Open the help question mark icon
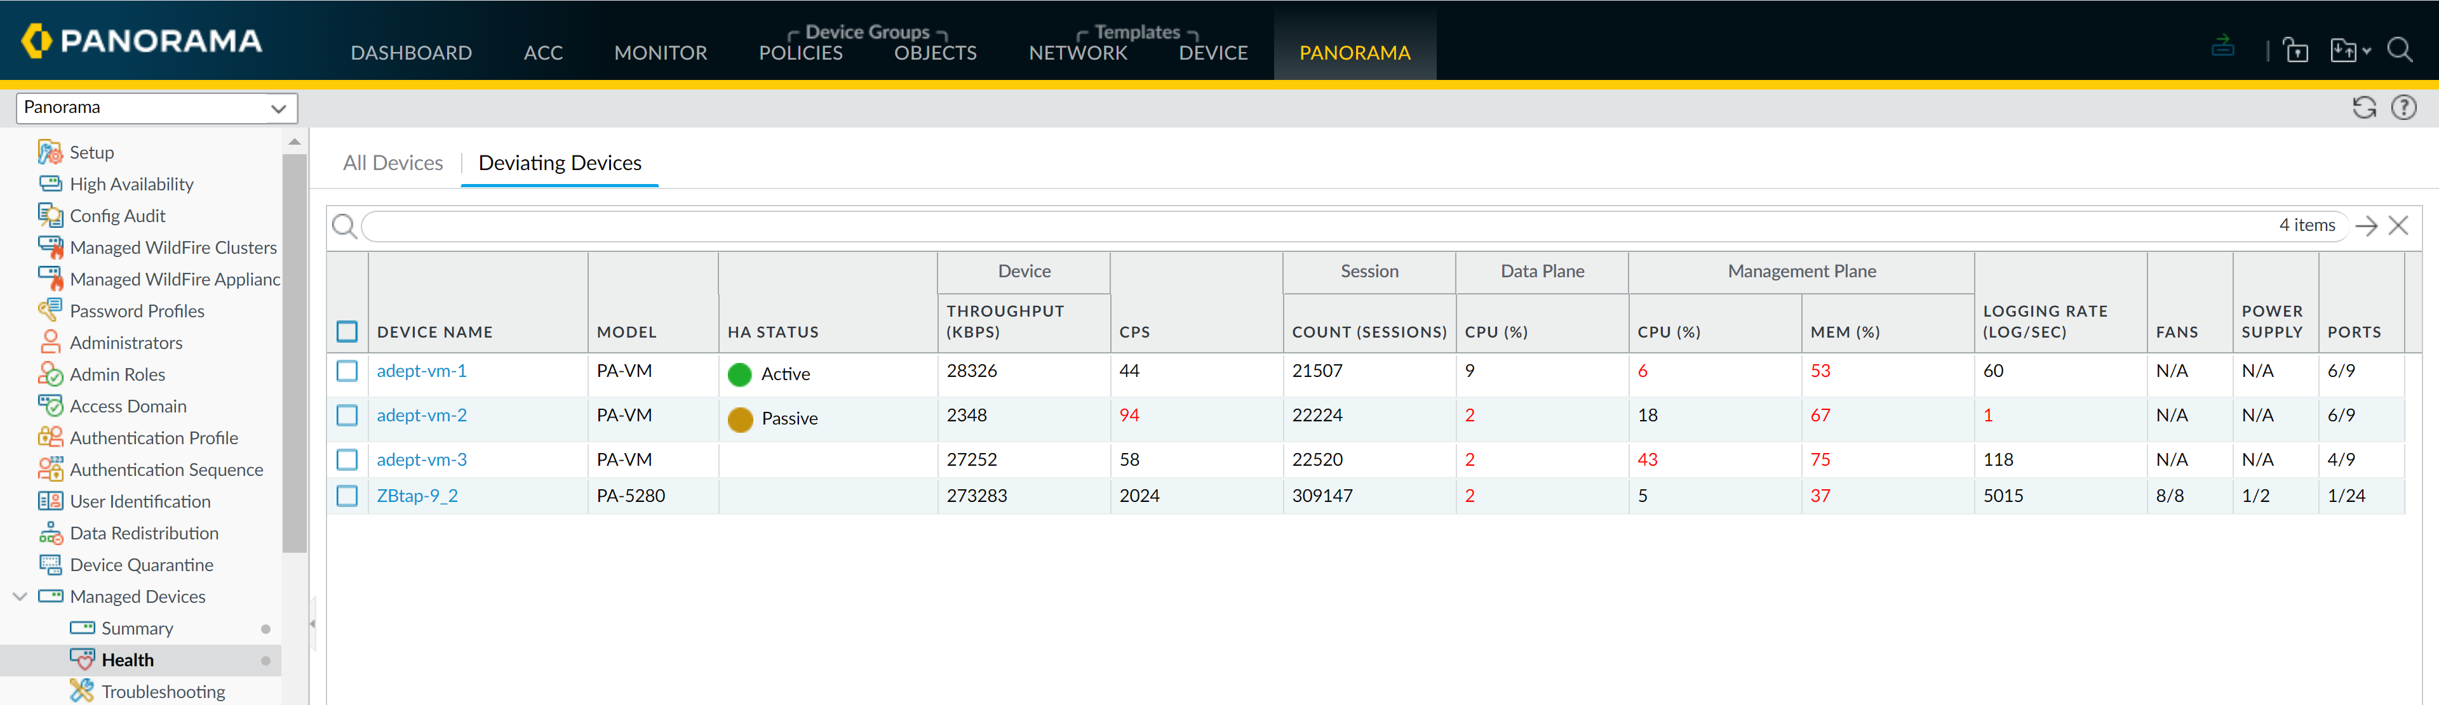 point(2403,108)
